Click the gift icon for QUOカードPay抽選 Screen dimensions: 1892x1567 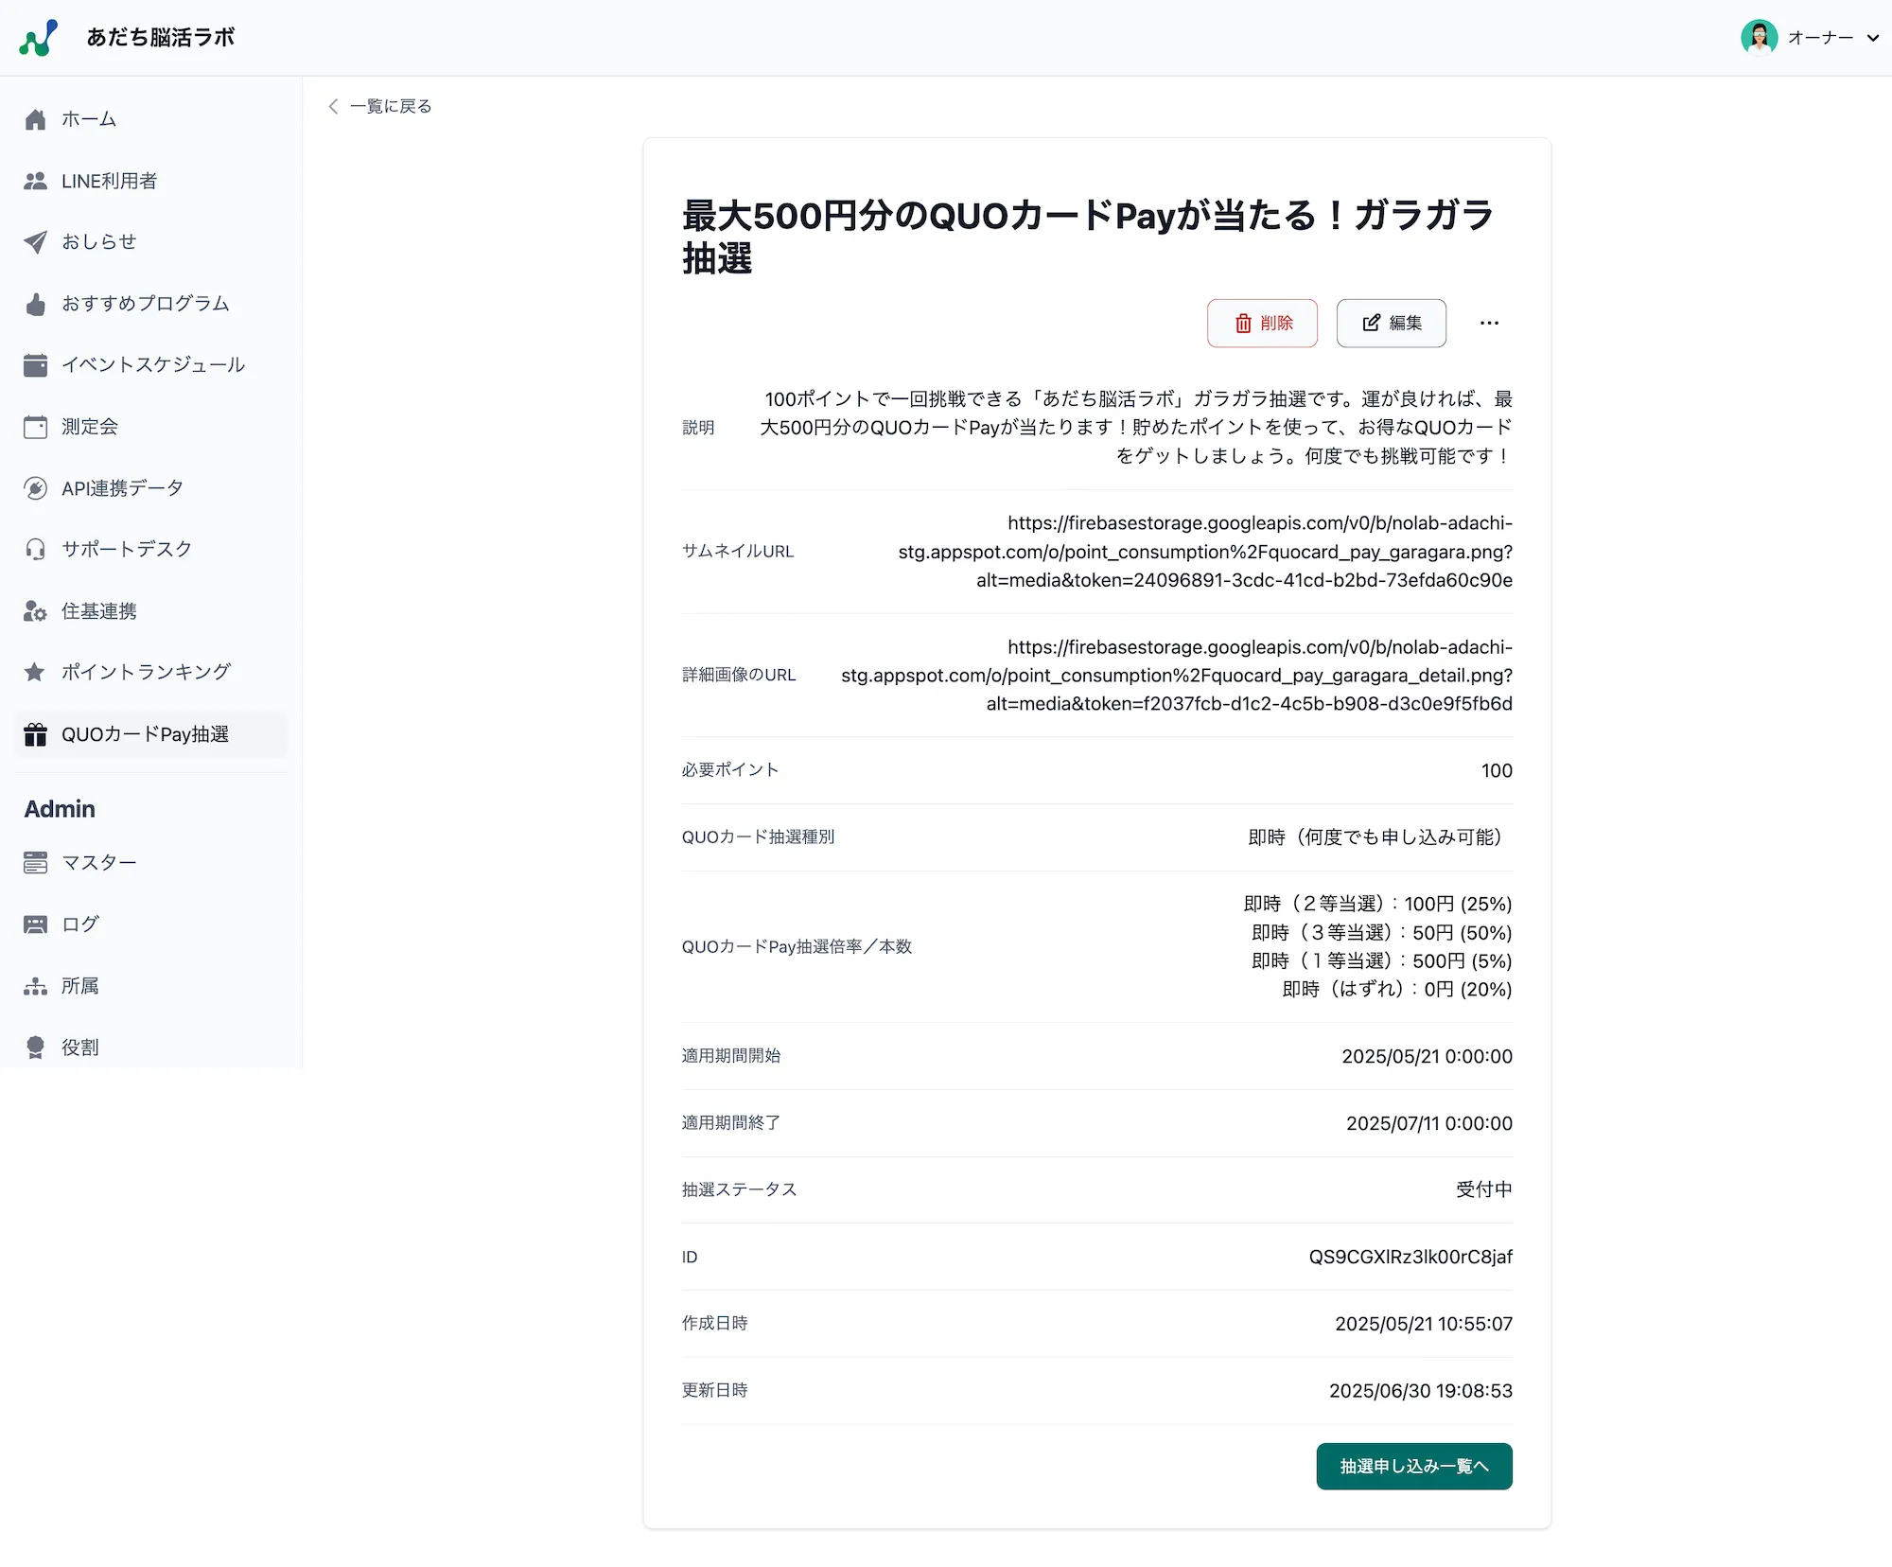(x=35, y=734)
